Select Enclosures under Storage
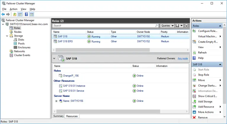Image resolution: width=227 pixels, height=124 pixels. pyautogui.click(x=24, y=48)
